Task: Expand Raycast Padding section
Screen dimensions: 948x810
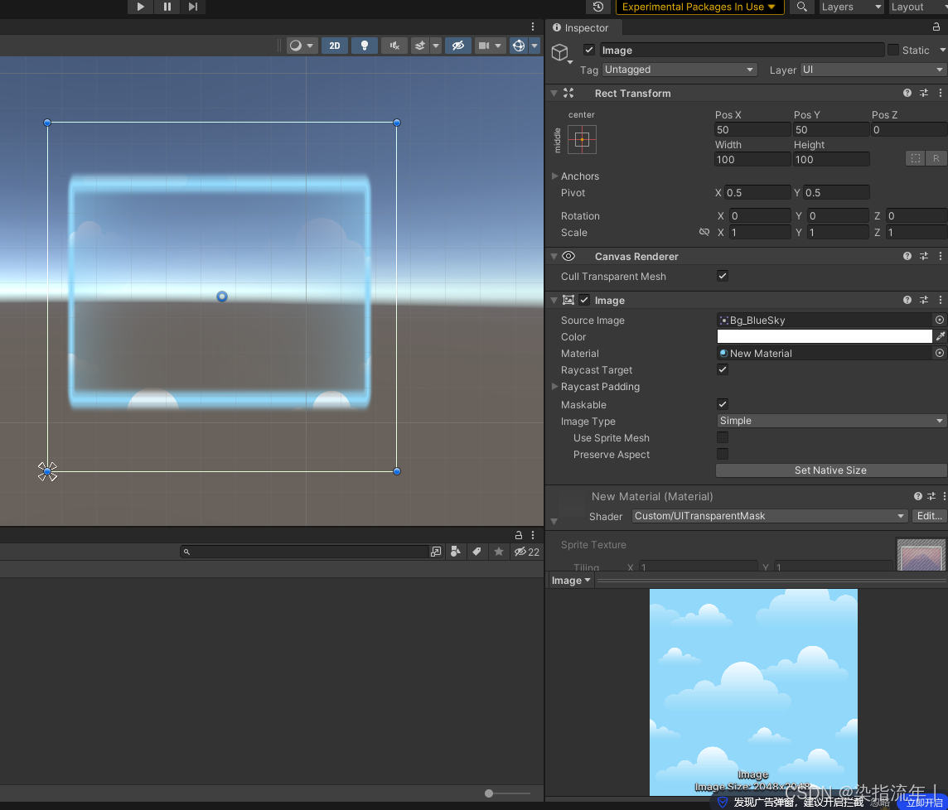Action: [554, 386]
